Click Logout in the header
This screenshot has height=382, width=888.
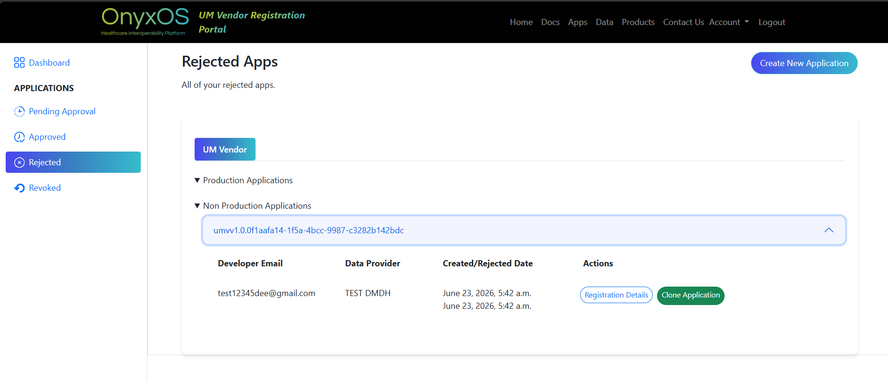click(x=772, y=22)
